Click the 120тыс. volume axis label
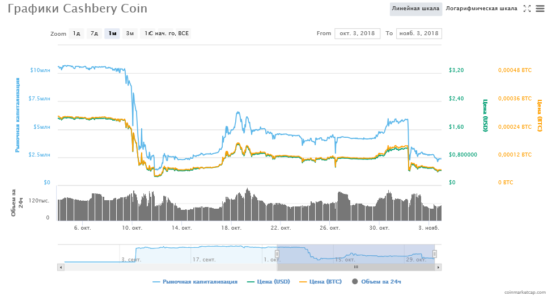Viewport: 556px width, 300px height. point(39,201)
